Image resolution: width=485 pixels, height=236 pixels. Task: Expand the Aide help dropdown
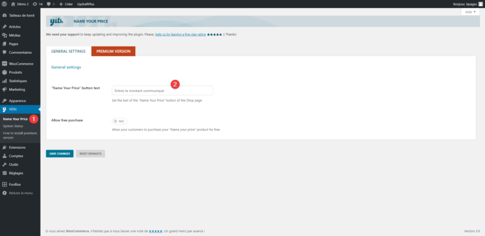click(x=470, y=11)
